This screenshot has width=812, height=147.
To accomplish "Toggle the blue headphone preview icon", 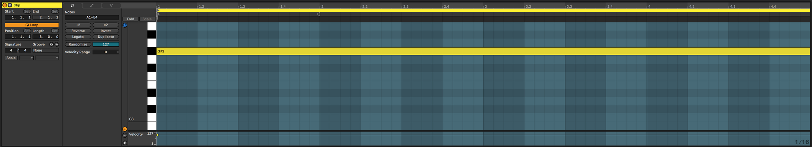I will click(125, 25).
